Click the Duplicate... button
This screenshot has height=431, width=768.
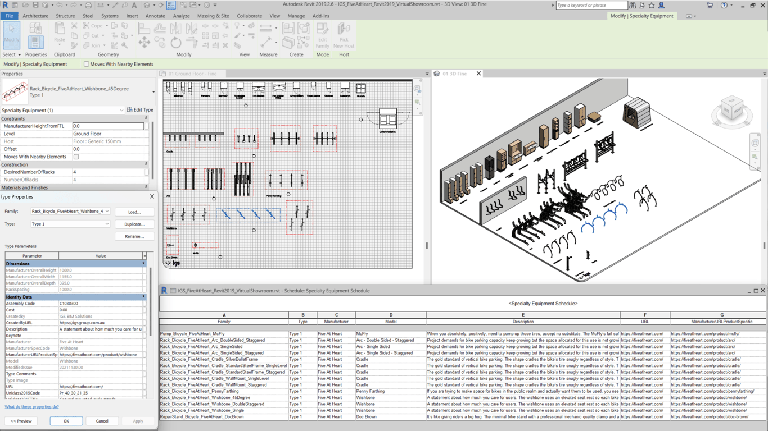(134, 224)
